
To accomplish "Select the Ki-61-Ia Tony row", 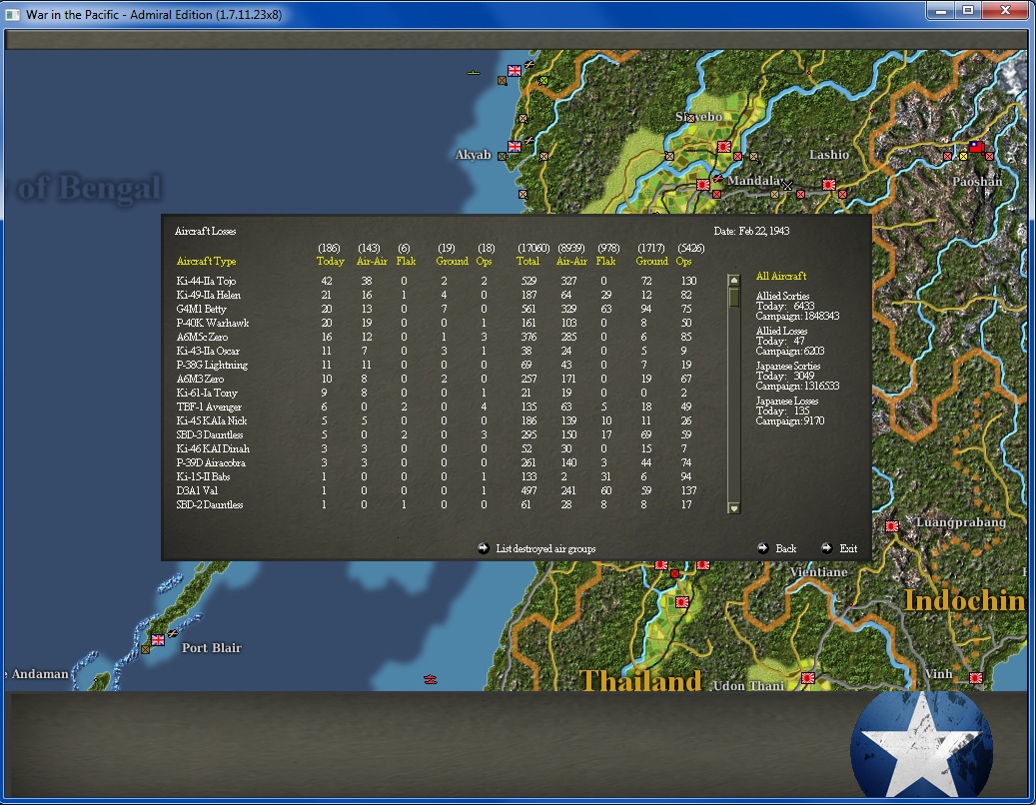I will click(x=437, y=393).
